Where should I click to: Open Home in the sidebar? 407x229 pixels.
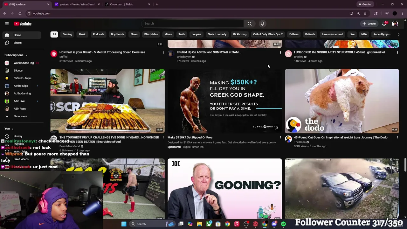pyautogui.click(x=22, y=35)
